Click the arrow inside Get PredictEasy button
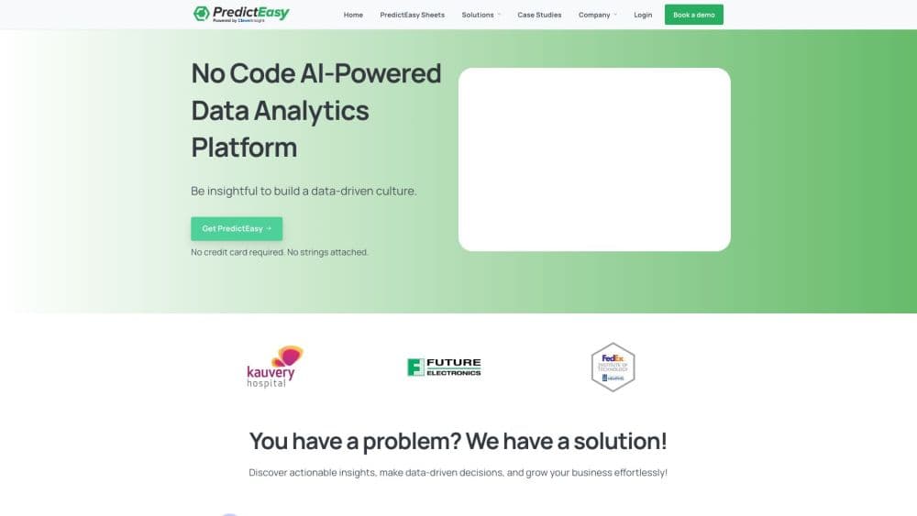The width and height of the screenshot is (917, 516). click(x=269, y=228)
